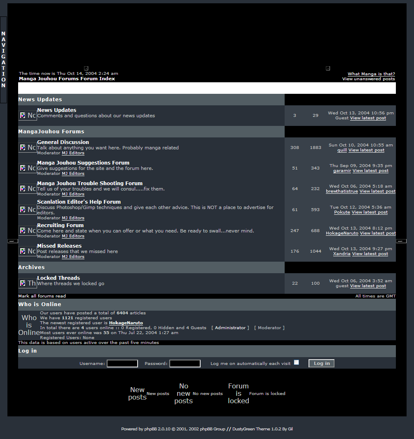Click topic count 247 for Recruiting Forum
Screen dimensions: 414x439
point(295,231)
